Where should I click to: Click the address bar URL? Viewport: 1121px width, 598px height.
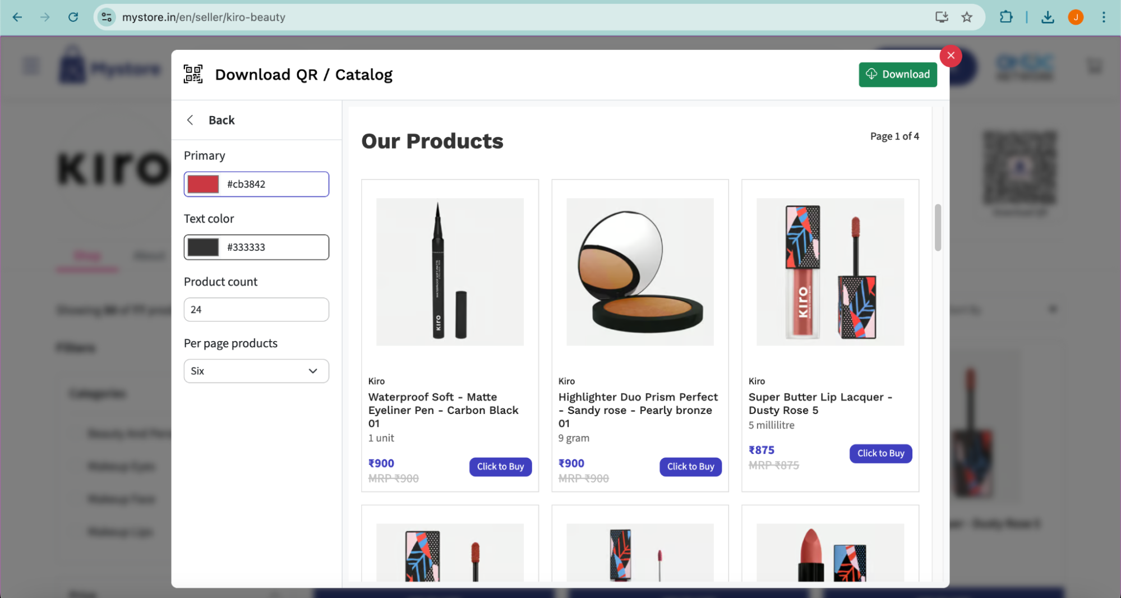click(204, 17)
